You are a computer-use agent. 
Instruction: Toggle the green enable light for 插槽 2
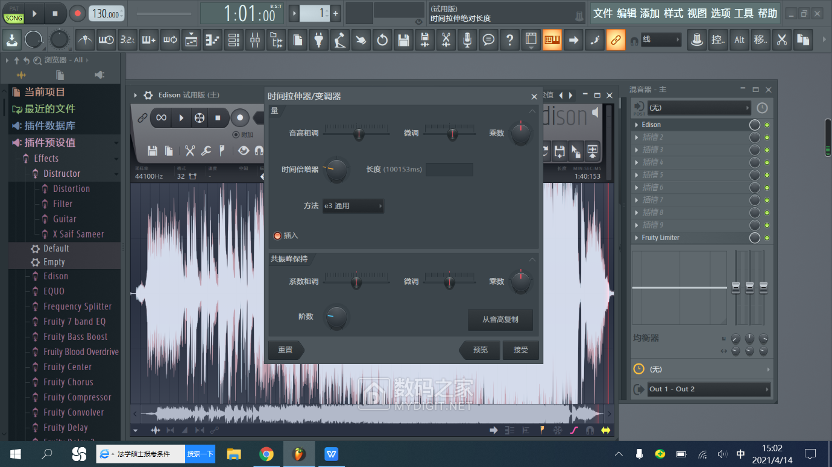767,137
